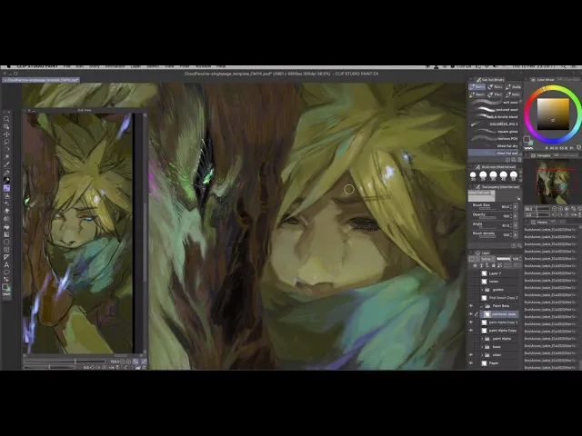Select the Blend tool
The width and height of the screenshot is (582, 436).
pyautogui.click(x=6, y=219)
